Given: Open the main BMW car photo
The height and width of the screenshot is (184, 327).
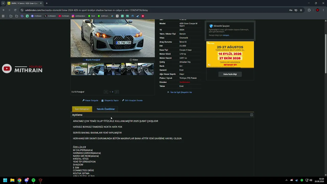Looking at the screenshot, I should [x=113, y=38].
